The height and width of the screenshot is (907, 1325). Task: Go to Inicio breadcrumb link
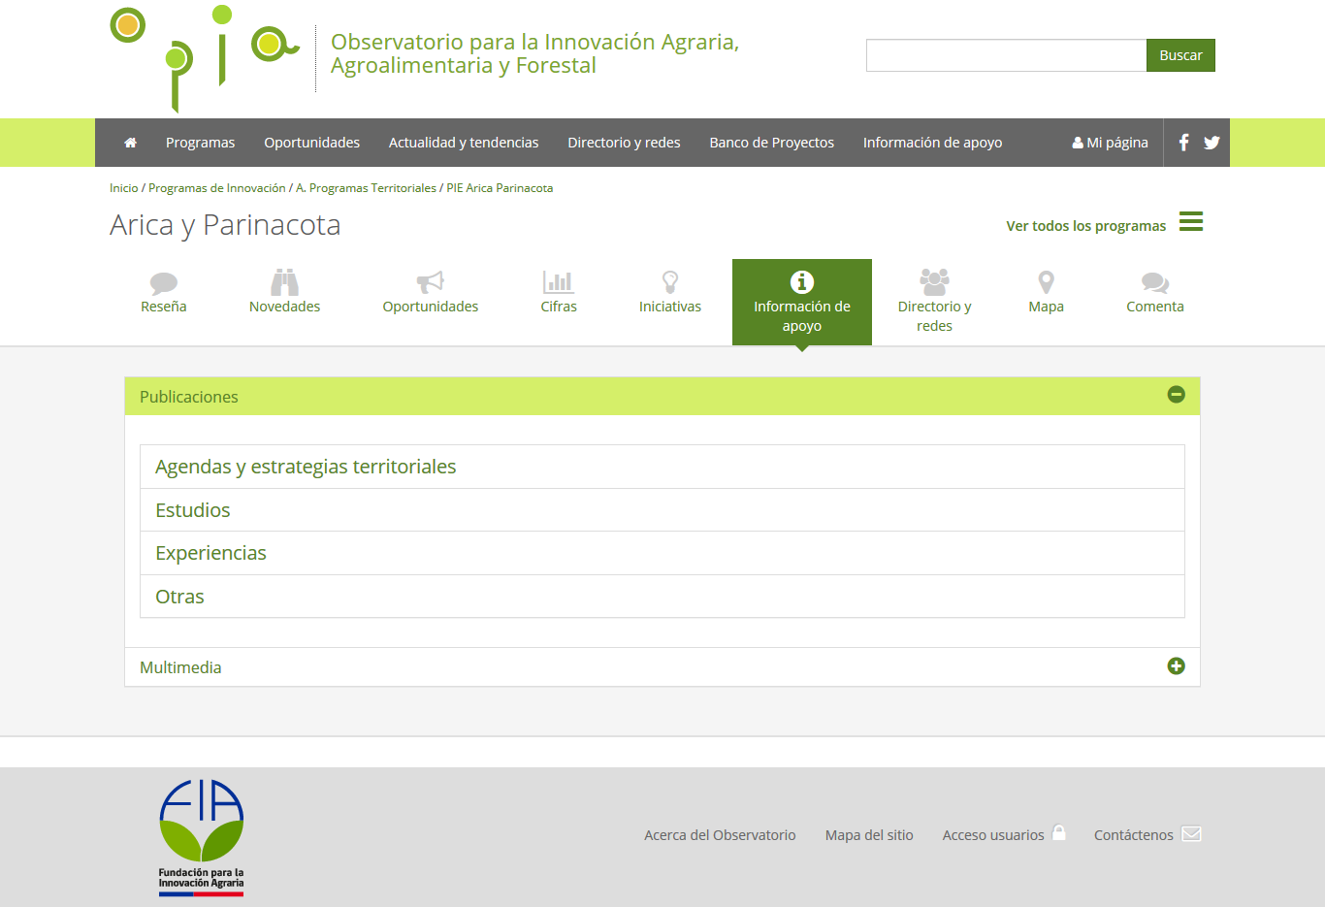tap(124, 188)
